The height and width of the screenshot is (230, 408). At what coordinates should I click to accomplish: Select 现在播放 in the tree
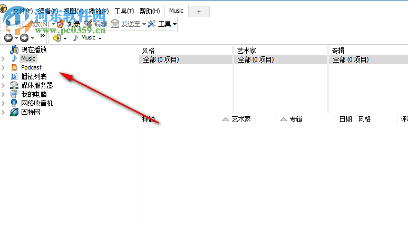(x=34, y=49)
